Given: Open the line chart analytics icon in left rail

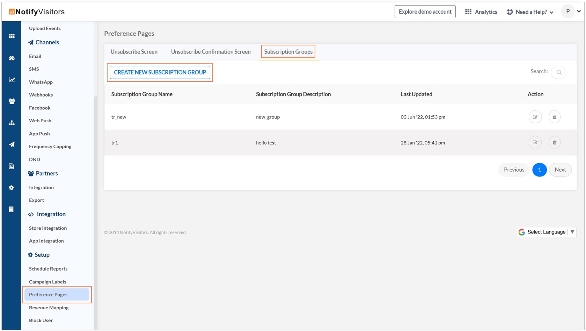Looking at the screenshot, I should (12, 80).
